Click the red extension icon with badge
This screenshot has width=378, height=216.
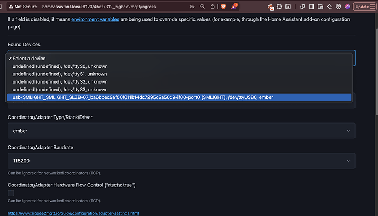(271, 8)
